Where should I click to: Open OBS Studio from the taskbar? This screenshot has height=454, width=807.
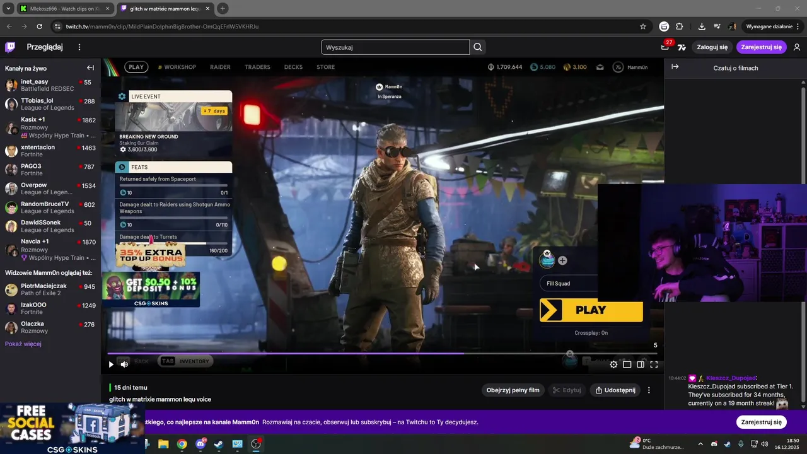click(x=256, y=444)
